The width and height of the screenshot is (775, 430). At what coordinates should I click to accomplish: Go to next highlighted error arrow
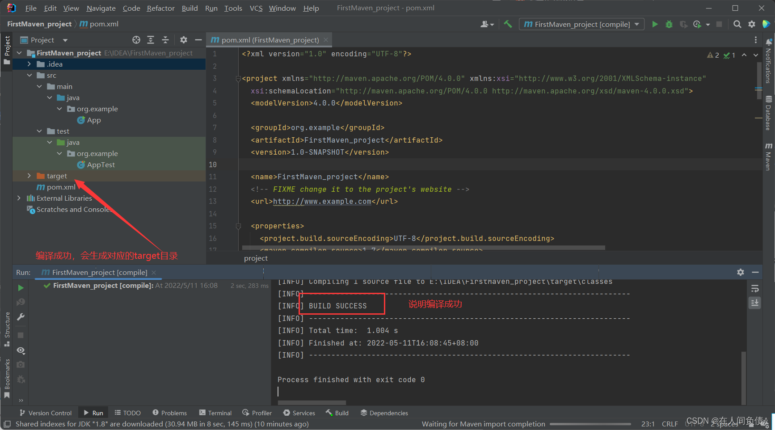coord(756,55)
